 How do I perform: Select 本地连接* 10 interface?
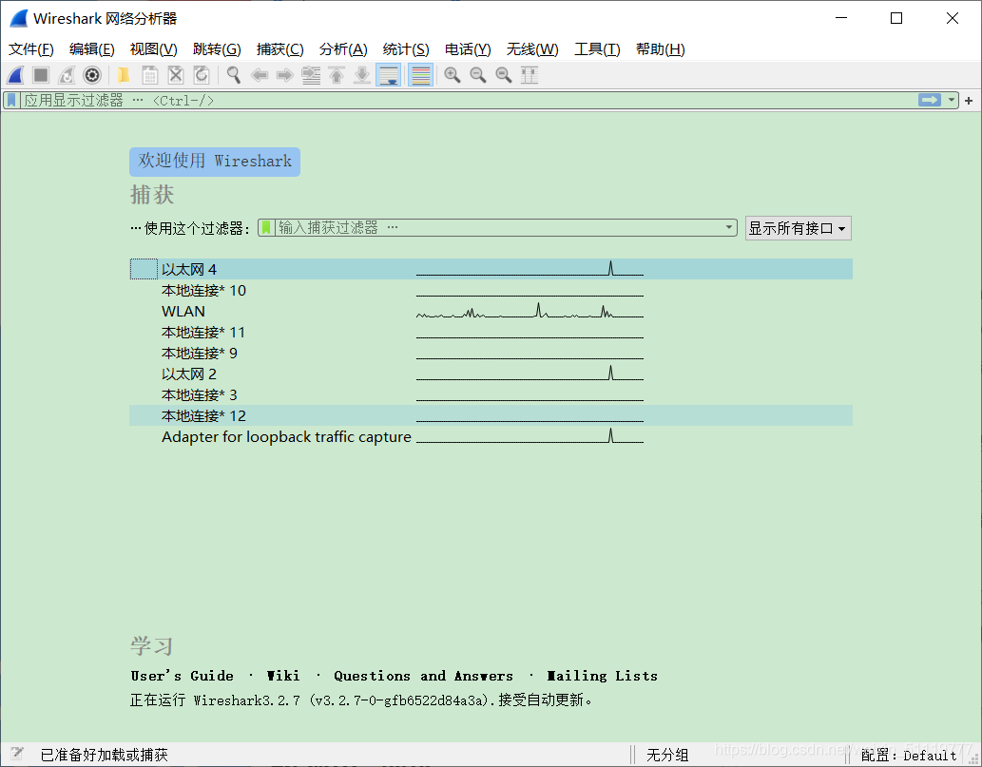pos(491,291)
